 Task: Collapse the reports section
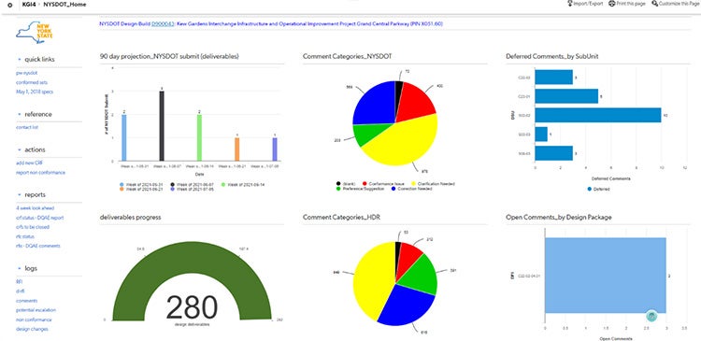click(x=20, y=195)
